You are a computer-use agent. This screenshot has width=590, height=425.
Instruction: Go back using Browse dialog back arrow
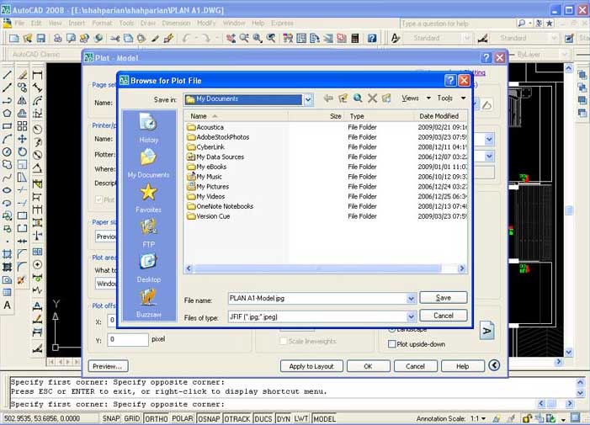[x=328, y=98]
